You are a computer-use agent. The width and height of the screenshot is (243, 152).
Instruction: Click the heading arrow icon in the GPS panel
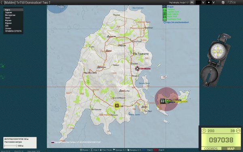(204, 131)
